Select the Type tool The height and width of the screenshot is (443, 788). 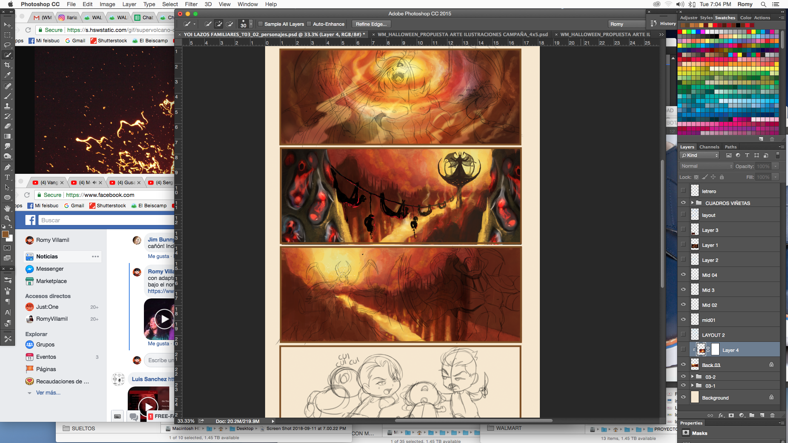point(7,177)
